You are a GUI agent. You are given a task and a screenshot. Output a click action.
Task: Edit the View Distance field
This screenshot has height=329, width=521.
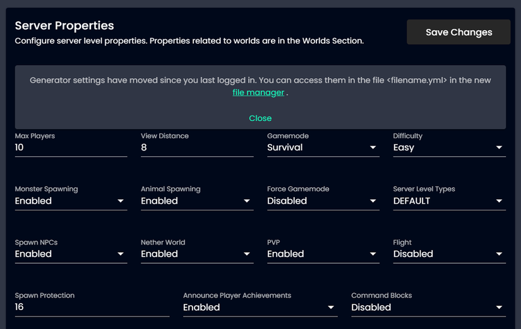click(197, 147)
